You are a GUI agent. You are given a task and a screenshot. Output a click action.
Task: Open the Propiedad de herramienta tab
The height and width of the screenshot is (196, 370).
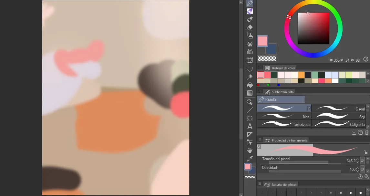tap(286, 140)
